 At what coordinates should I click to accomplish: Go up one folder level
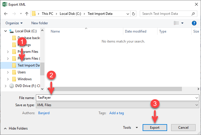(27, 14)
